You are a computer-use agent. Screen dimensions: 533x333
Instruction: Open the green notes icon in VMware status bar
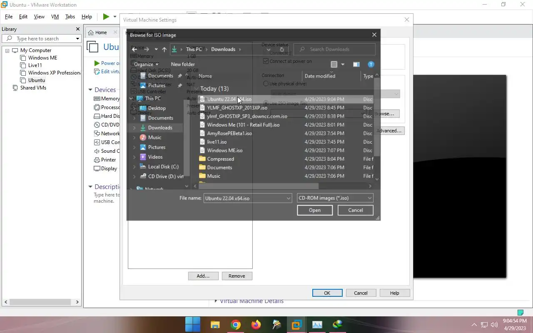[520, 313]
